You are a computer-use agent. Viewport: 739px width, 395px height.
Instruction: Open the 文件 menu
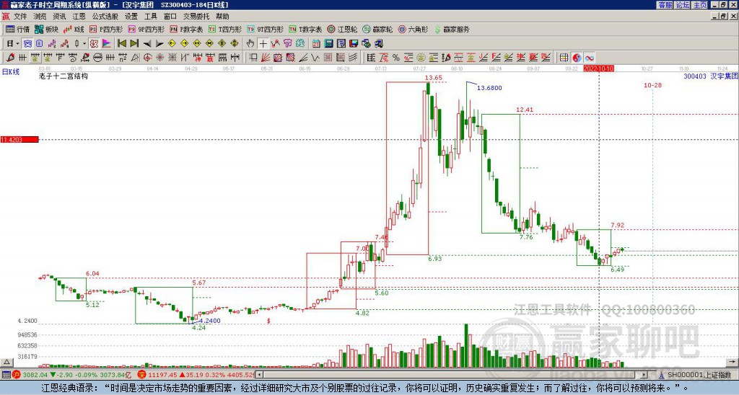(x=20, y=17)
